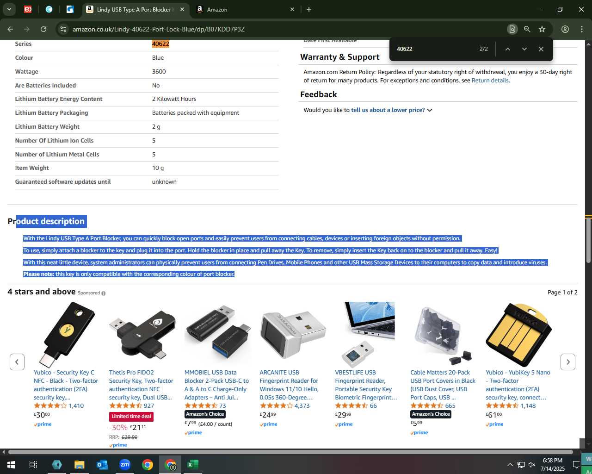Image resolution: width=592 pixels, height=474 pixels.
Task: Click the address bar URL
Action: click(x=159, y=29)
